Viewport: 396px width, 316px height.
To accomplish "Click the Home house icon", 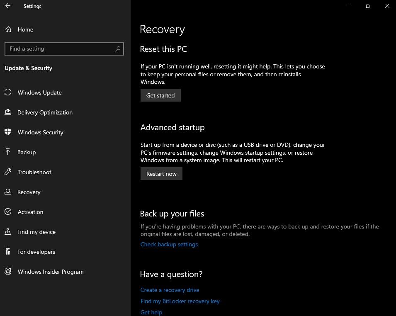I will (8, 29).
